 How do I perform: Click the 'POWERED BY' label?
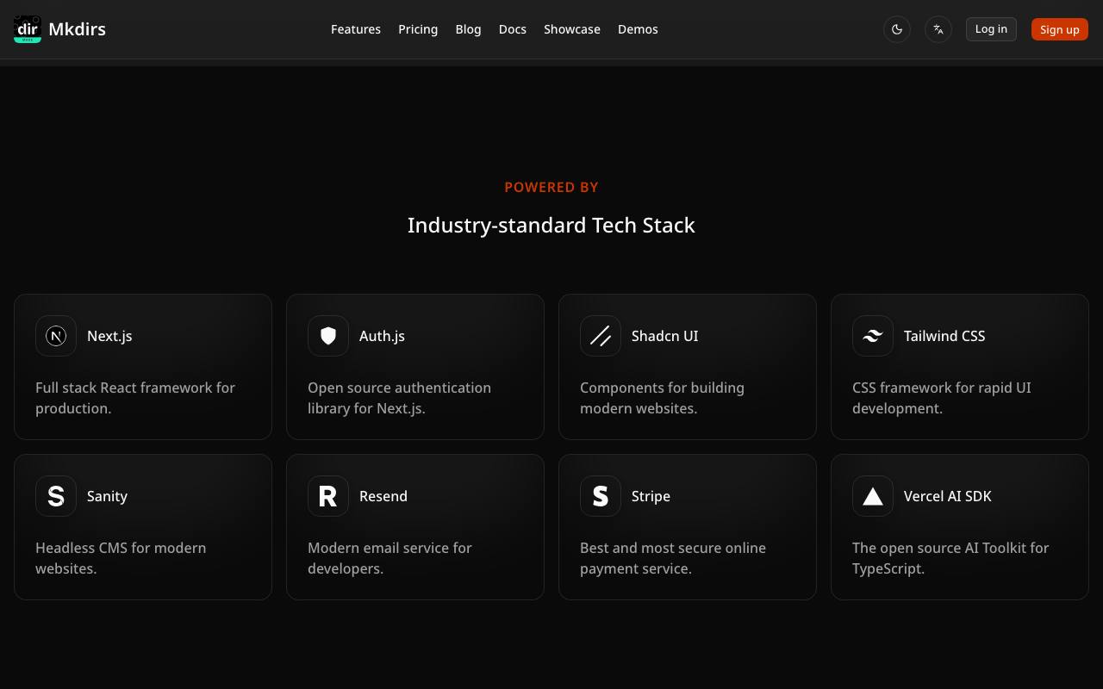coord(551,187)
